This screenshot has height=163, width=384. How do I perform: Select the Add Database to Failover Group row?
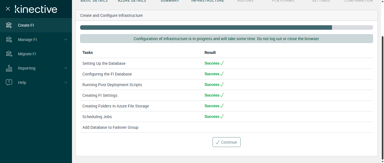110,127
